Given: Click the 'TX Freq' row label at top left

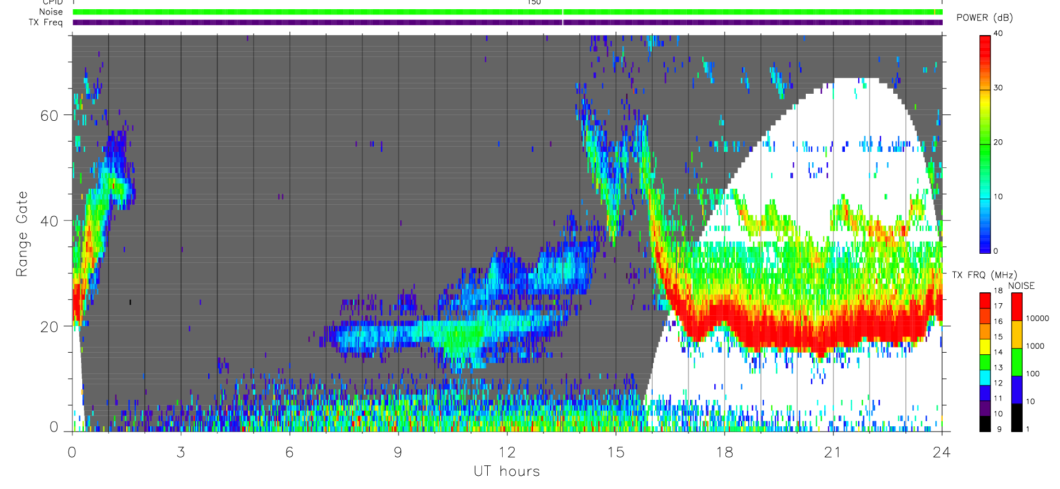Looking at the screenshot, I should pos(46,22).
